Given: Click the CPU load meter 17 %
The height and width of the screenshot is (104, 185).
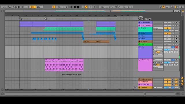Looking at the screenshot, I should click(x=177, y=7).
